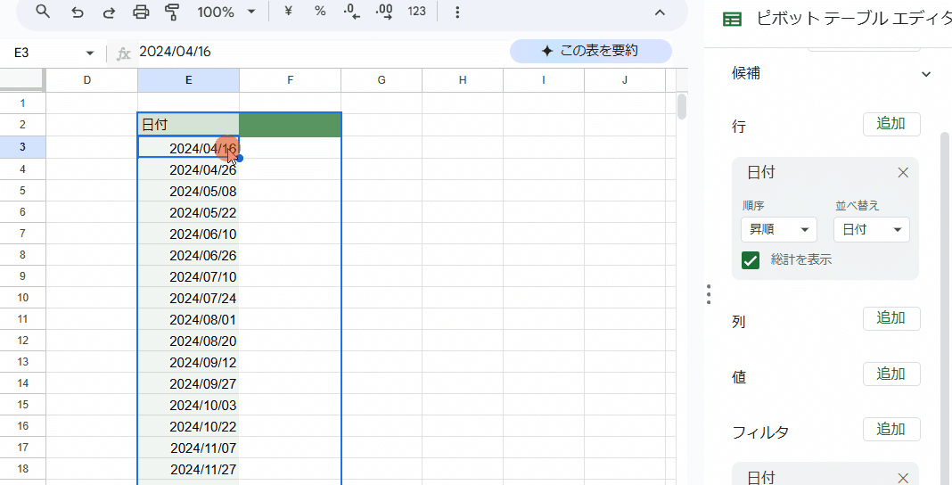Click cell with 2024/09/12
The image size is (952, 485).
pyautogui.click(x=189, y=362)
